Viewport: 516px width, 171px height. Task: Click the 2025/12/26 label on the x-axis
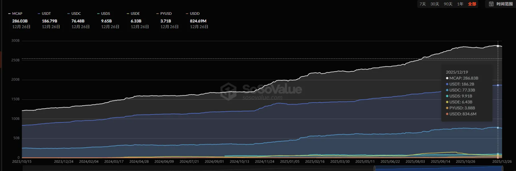502,162
